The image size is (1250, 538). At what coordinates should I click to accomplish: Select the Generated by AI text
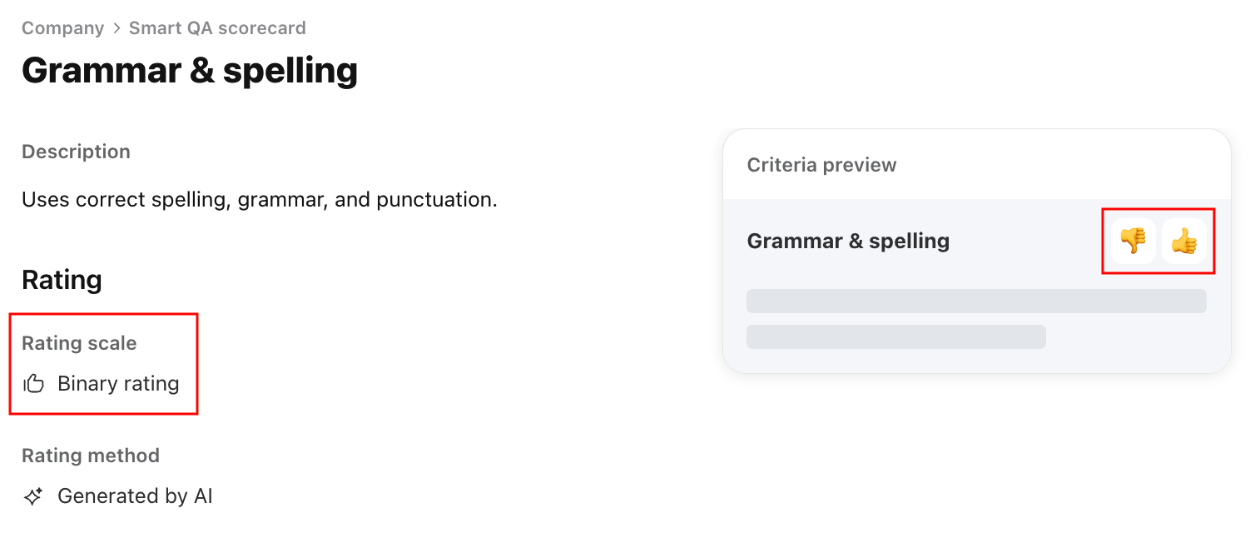pyautogui.click(x=135, y=496)
